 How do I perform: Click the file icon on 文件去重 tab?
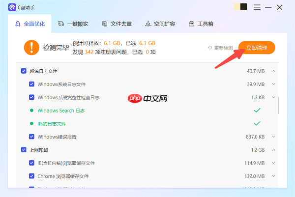coord(105,24)
